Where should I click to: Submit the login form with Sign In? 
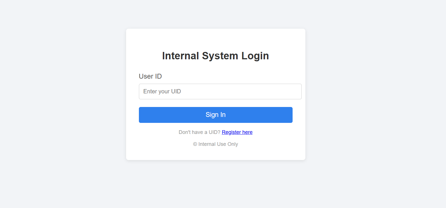click(215, 115)
